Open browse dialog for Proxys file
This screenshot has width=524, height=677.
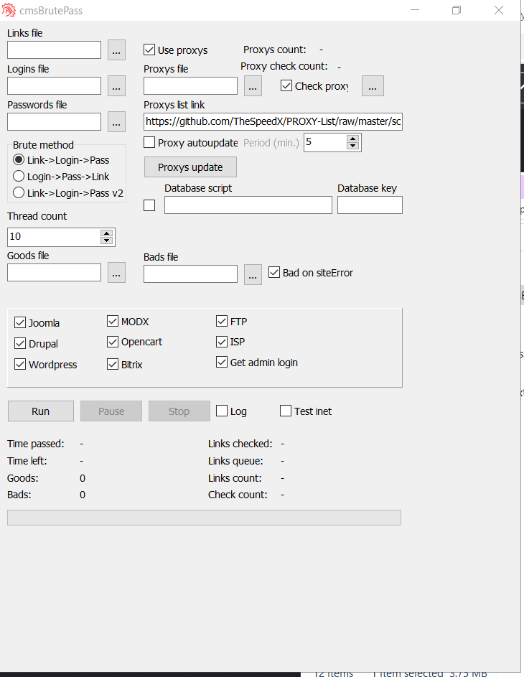point(253,86)
